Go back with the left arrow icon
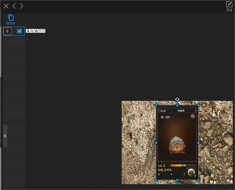This screenshot has width=235, height=190. tap(14, 6)
